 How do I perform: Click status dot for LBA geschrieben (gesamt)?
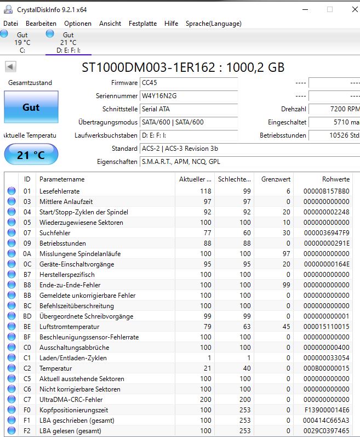[x=12, y=421]
